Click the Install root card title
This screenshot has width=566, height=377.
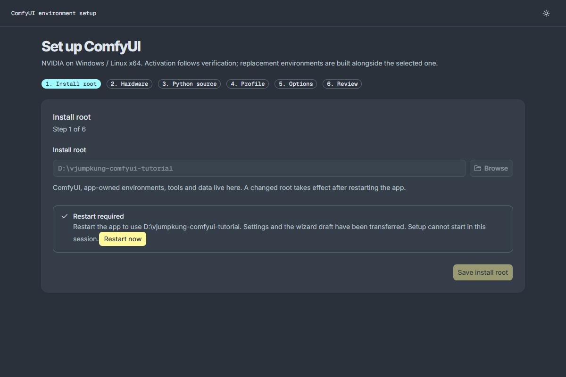click(x=72, y=117)
